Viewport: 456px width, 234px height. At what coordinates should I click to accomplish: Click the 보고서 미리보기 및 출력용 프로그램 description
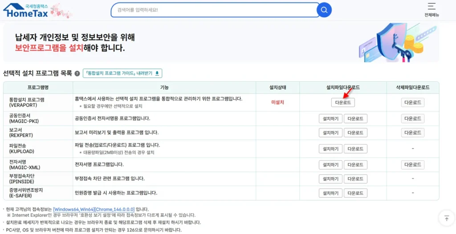tap(117, 133)
